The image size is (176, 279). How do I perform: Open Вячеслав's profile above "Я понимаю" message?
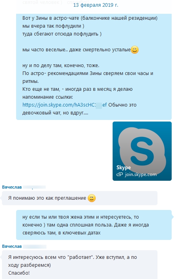pyautogui.click(x=12, y=187)
